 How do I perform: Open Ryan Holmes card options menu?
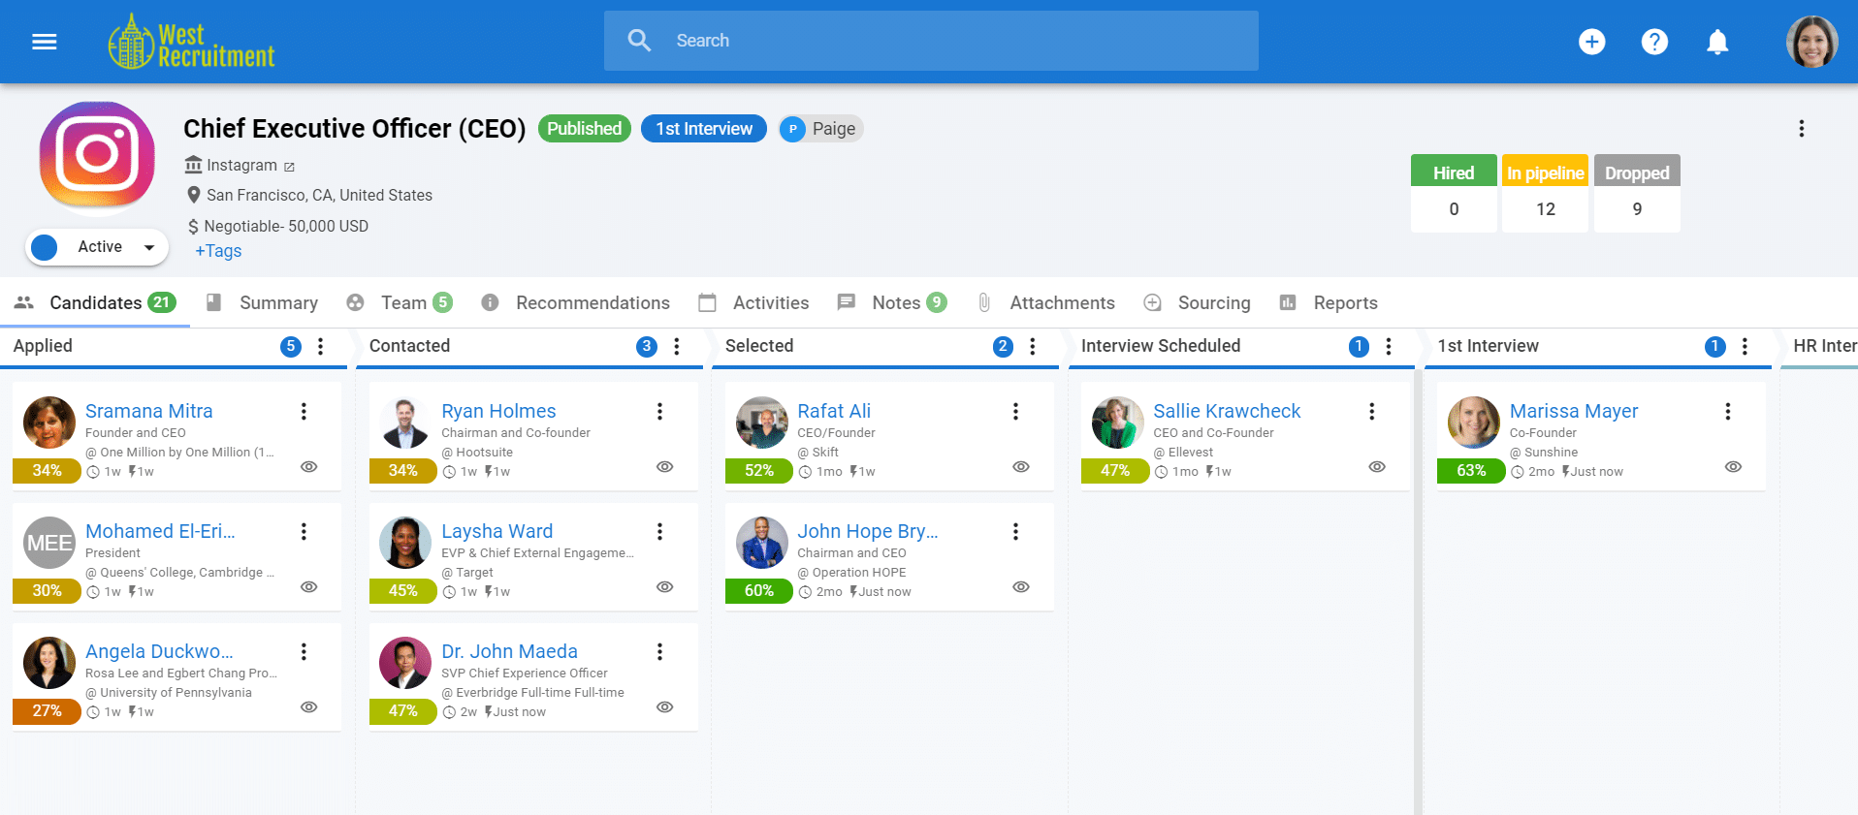coord(659,412)
